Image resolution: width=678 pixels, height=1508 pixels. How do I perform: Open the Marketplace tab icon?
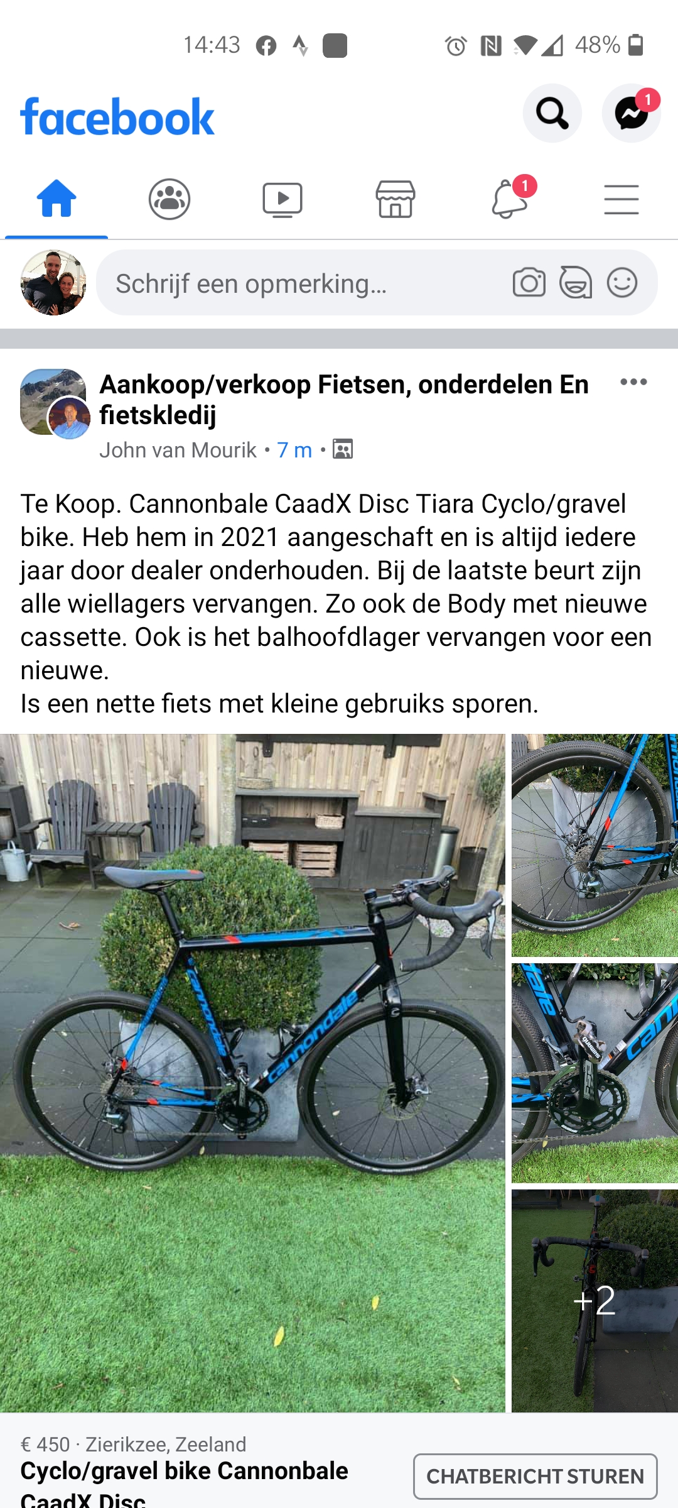pos(395,199)
